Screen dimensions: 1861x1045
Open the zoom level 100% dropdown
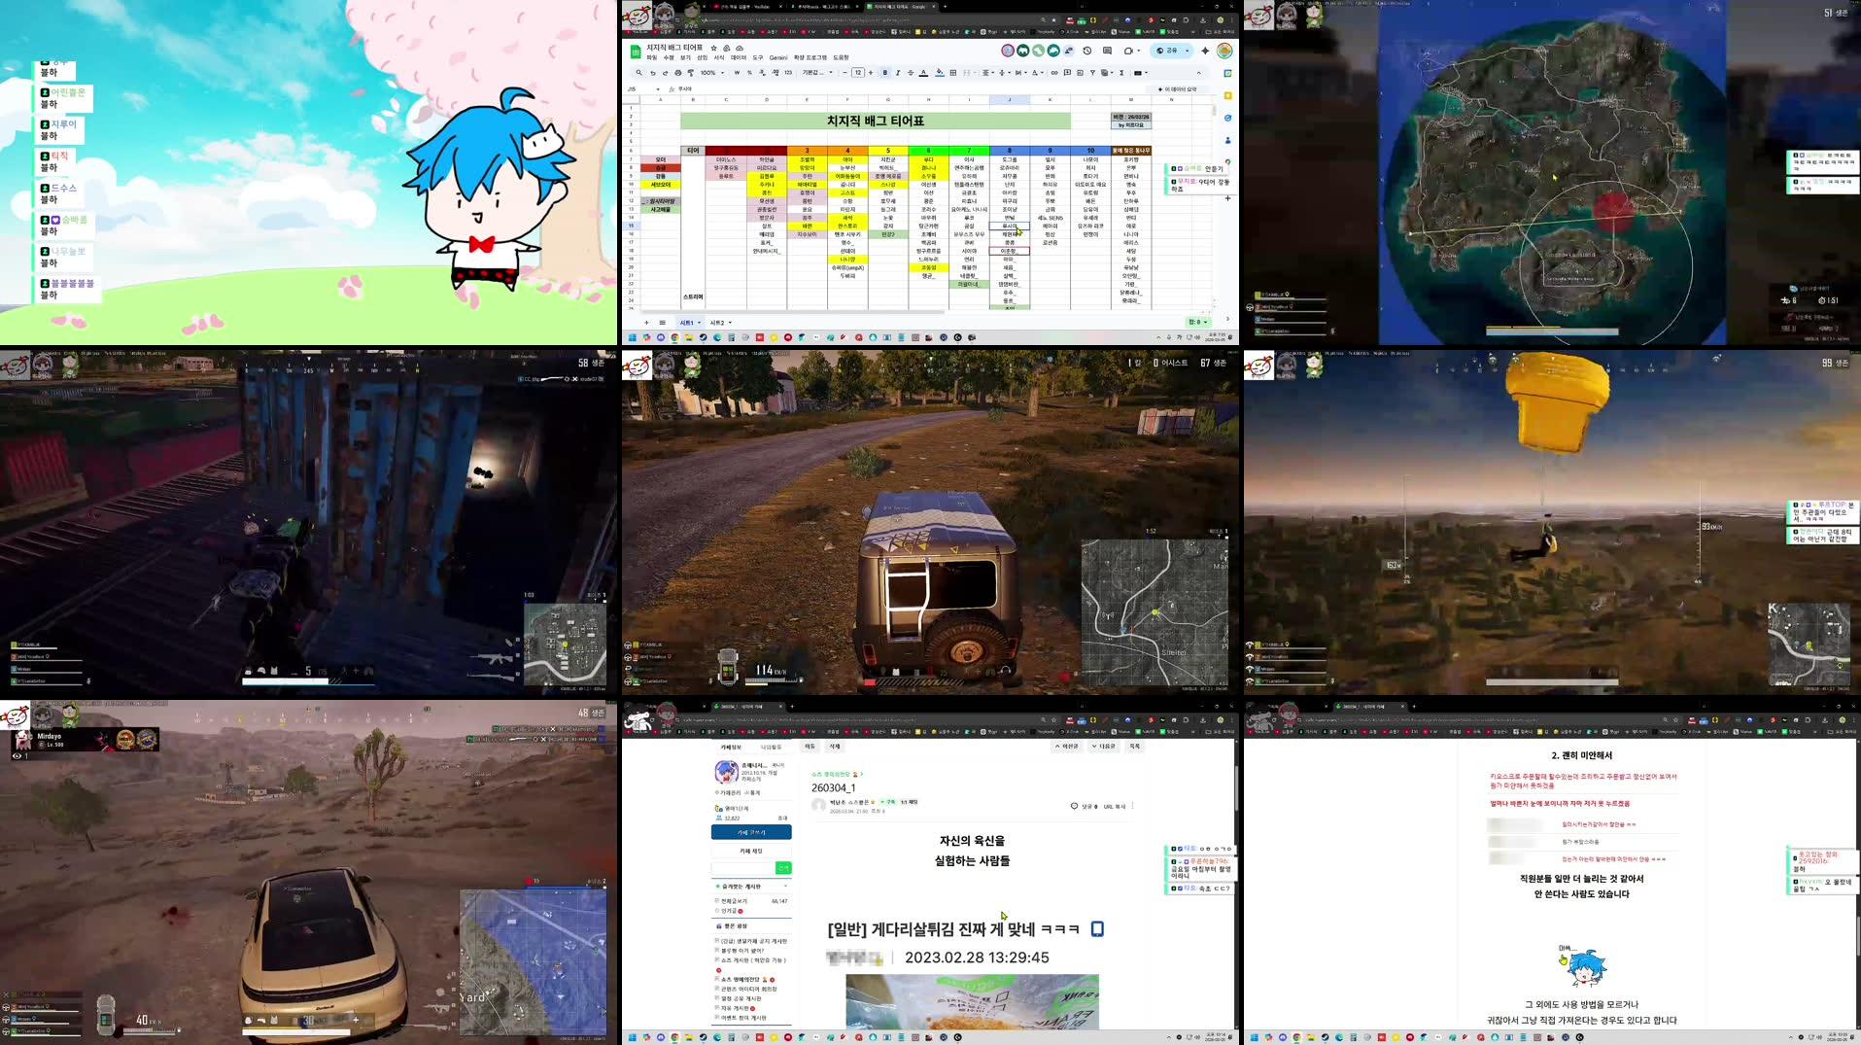pyautogui.click(x=710, y=72)
